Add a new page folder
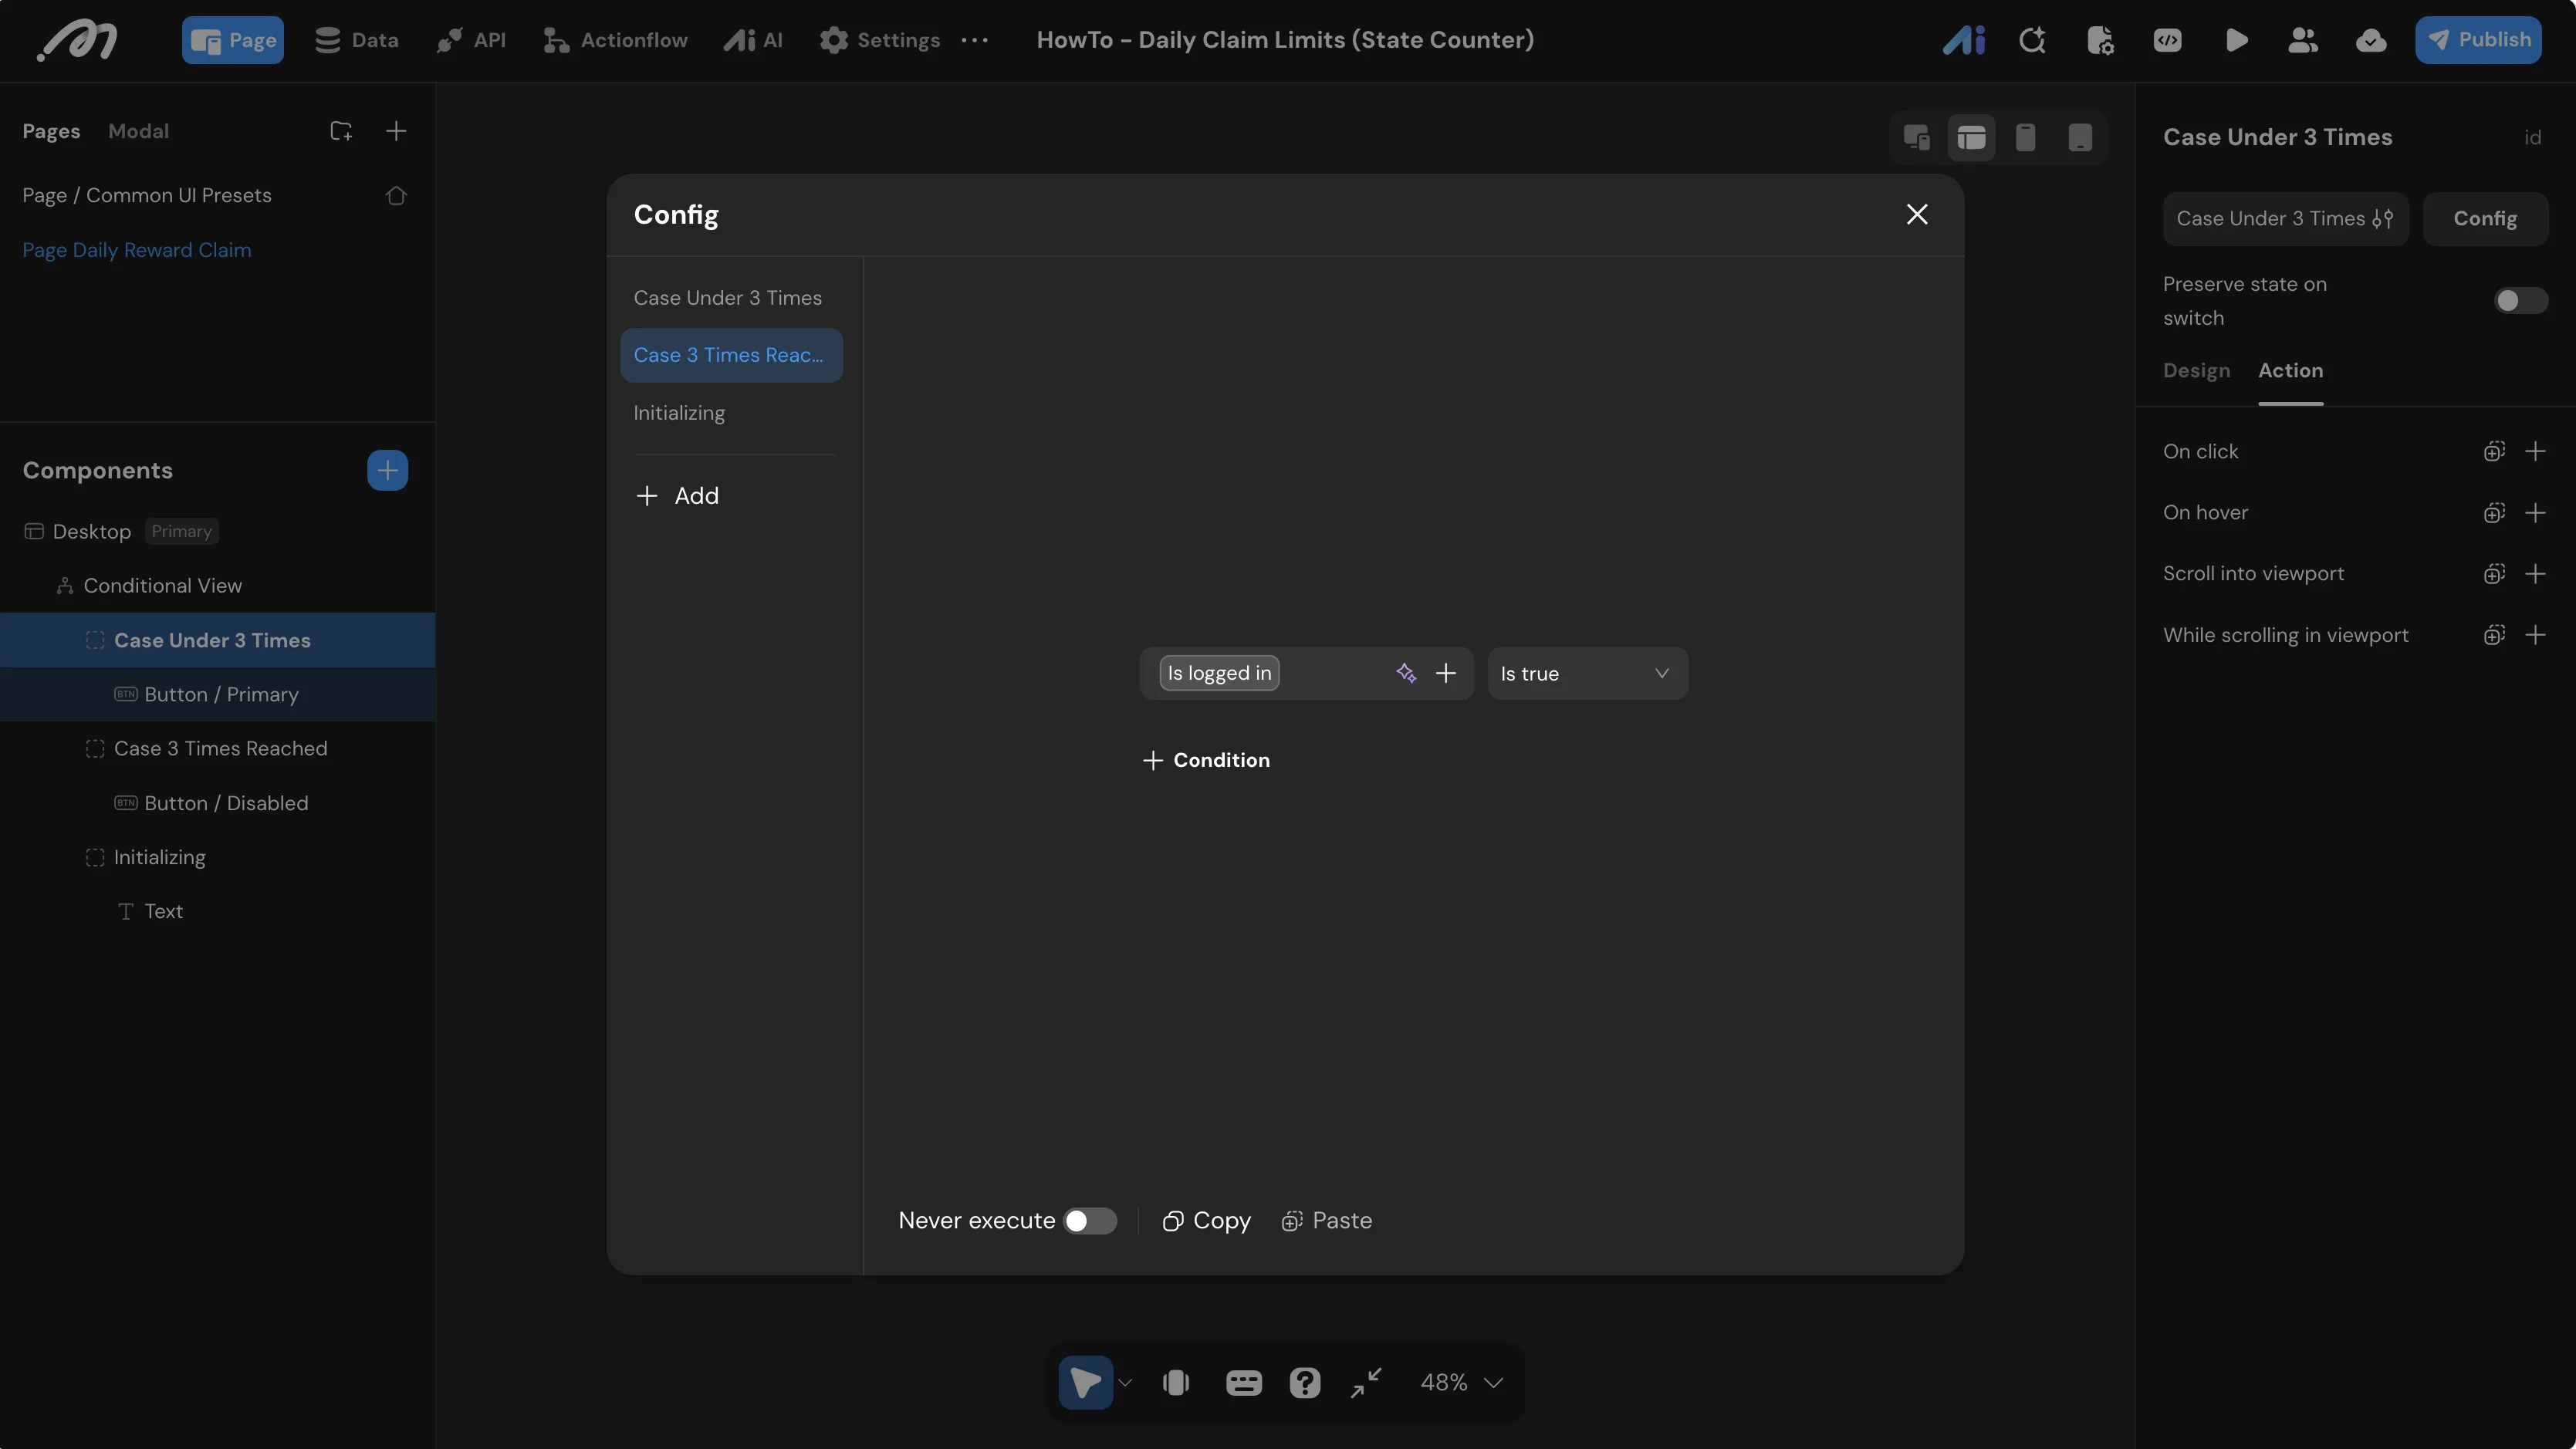 tap(341, 131)
